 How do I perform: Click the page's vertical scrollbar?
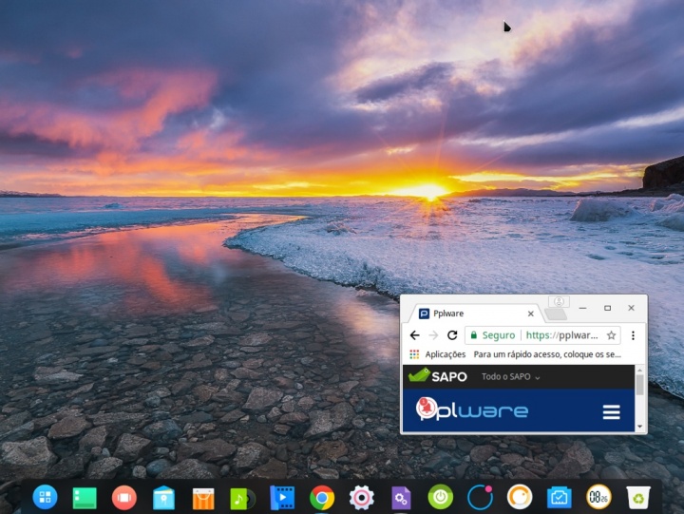point(639,385)
